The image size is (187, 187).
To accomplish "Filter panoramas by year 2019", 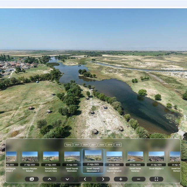I will click(110, 145).
